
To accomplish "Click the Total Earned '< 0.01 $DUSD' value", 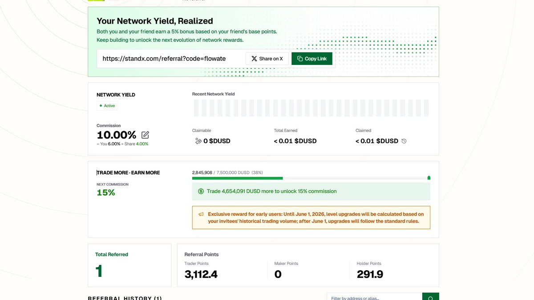I will [295, 141].
